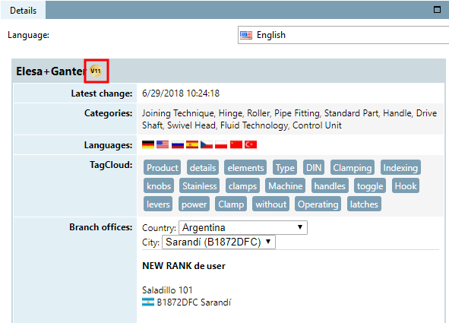Click the Machine tag

pos(285,186)
